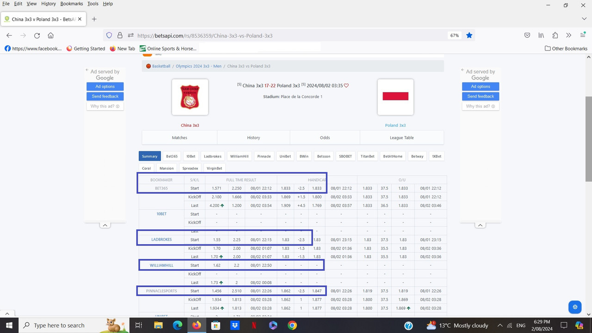Select the Pinnacle bookmaker tab

264,156
